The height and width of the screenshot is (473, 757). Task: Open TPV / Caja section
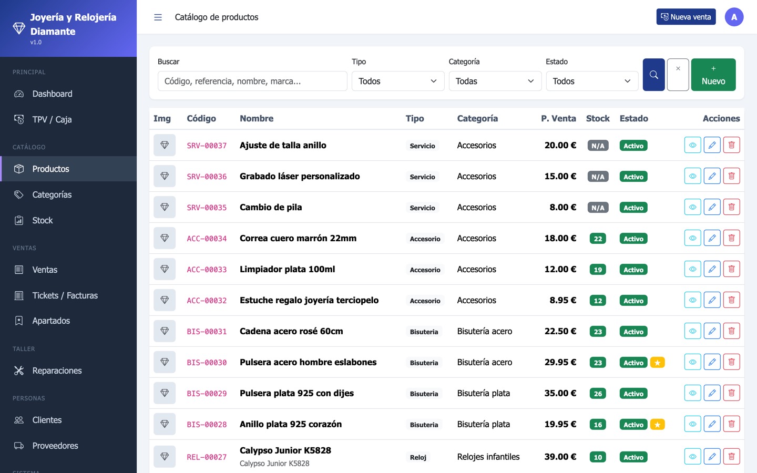pos(68,119)
